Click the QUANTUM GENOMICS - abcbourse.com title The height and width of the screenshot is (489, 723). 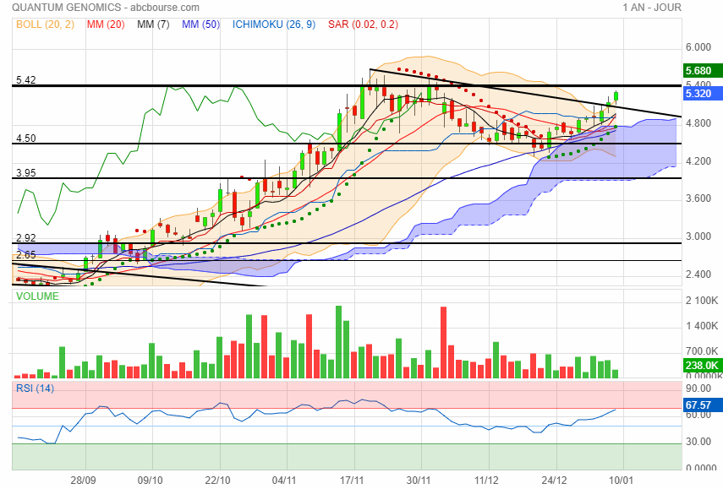coord(106,8)
